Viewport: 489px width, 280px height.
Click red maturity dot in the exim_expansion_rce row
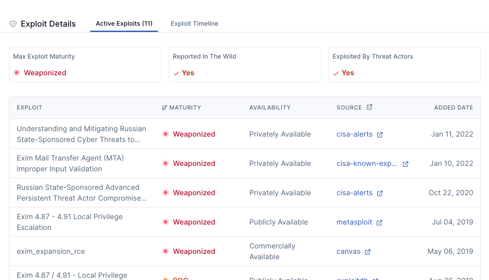[x=166, y=251]
